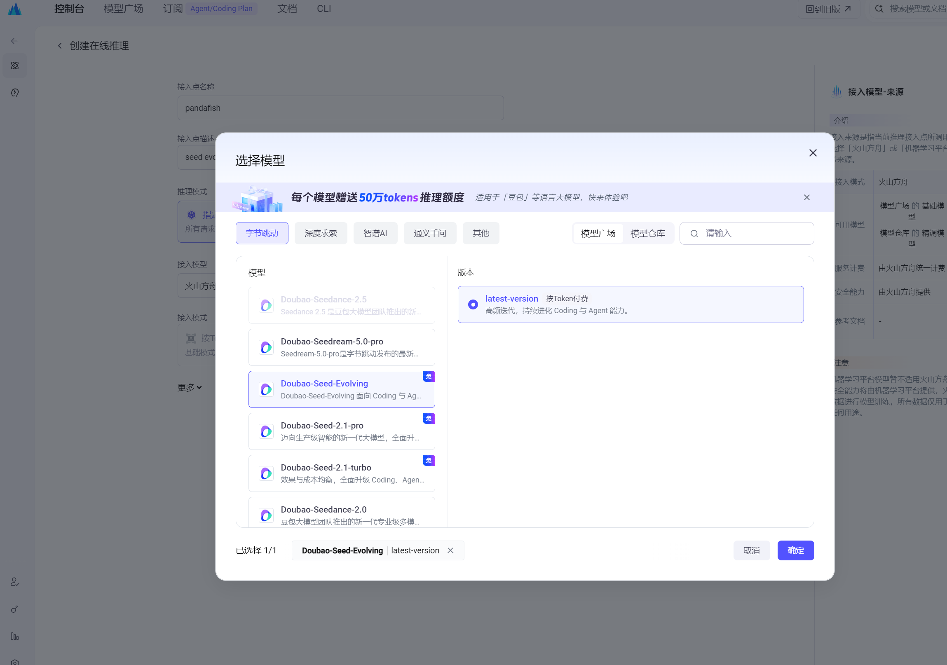Open CLI in top navigation
The width and height of the screenshot is (947, 665).
coord(324,9)
